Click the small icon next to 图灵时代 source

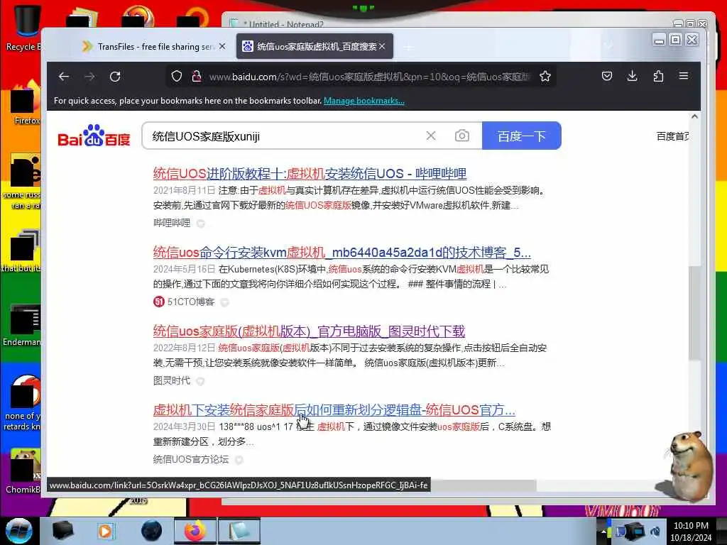200,381
